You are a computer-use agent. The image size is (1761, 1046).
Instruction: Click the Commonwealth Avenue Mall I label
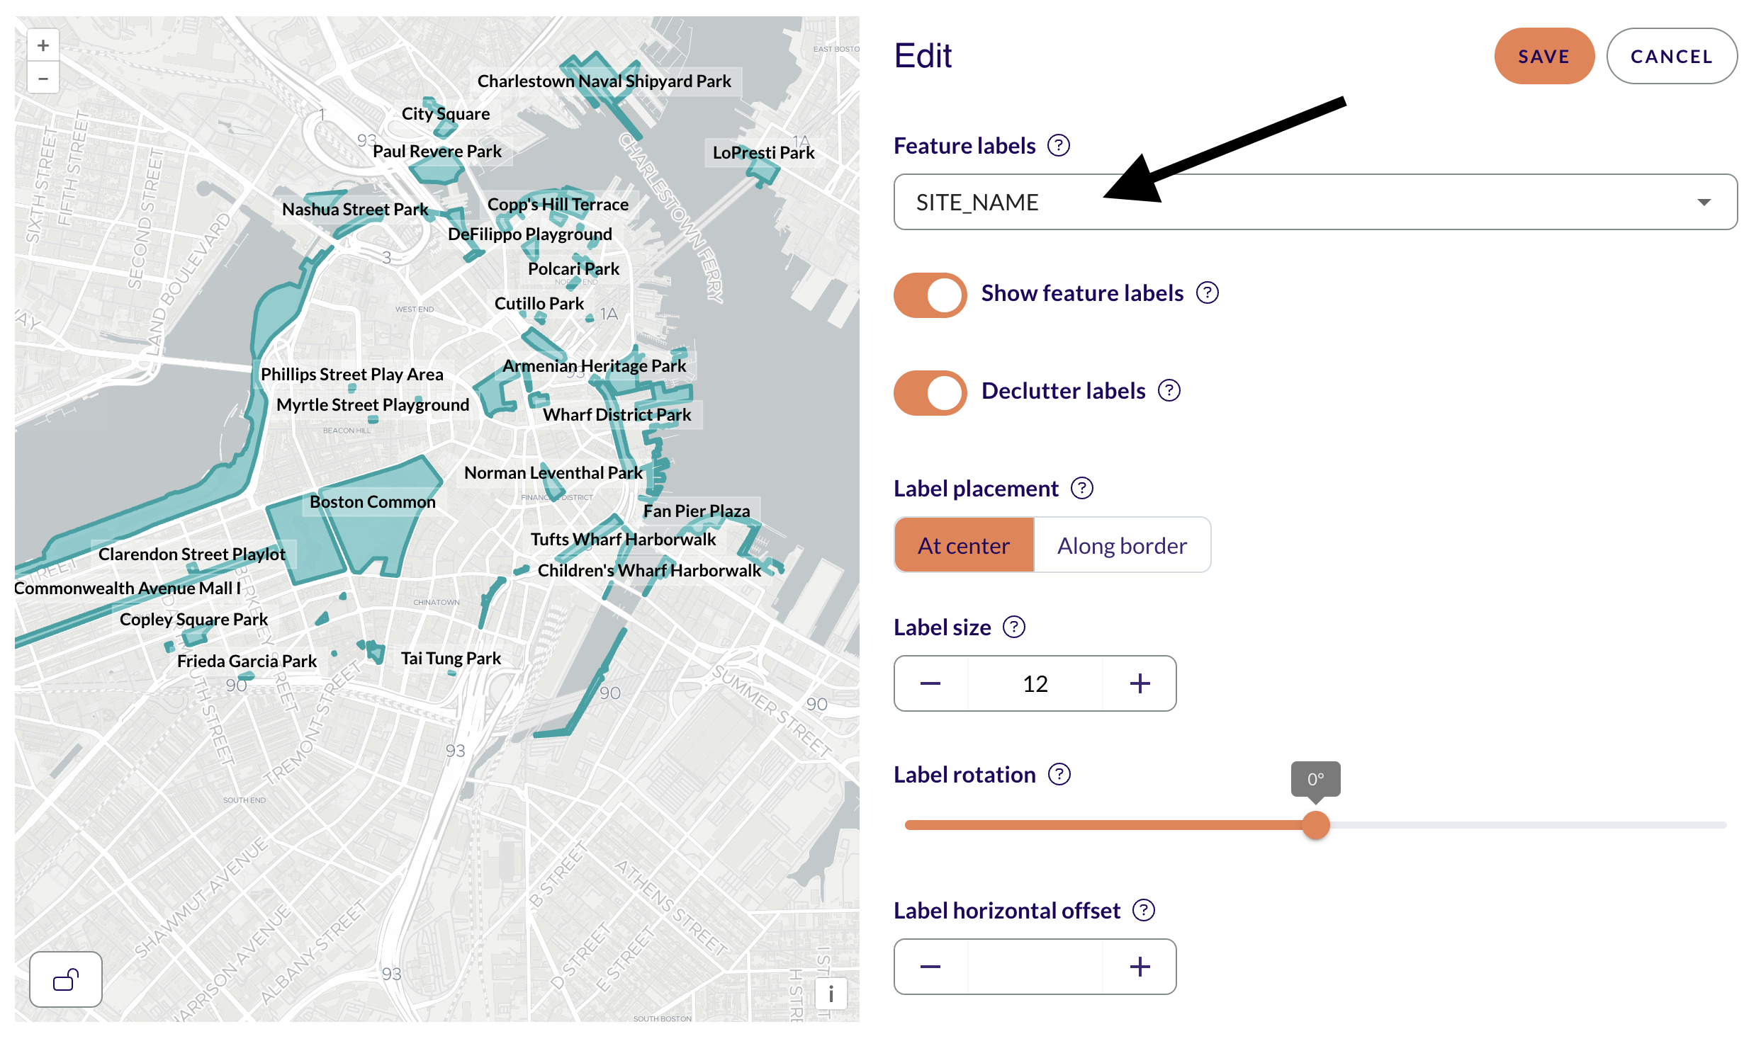pyautogui.click(x=128, y=588)
